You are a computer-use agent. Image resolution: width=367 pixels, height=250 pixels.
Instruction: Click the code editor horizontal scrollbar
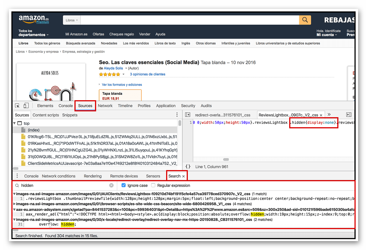[226, 160]
